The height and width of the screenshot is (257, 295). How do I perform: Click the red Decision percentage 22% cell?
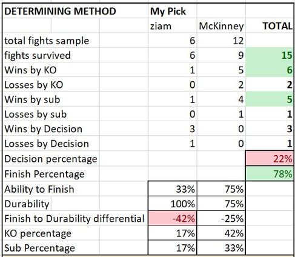point(270,159)
